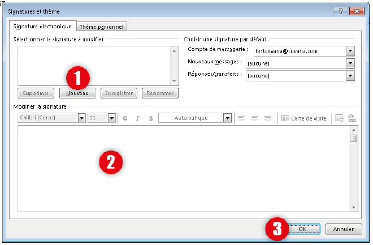The image size is (373, 245).
Task: Toggle italic formatting (I) button
Action: (x=138, y=118)
